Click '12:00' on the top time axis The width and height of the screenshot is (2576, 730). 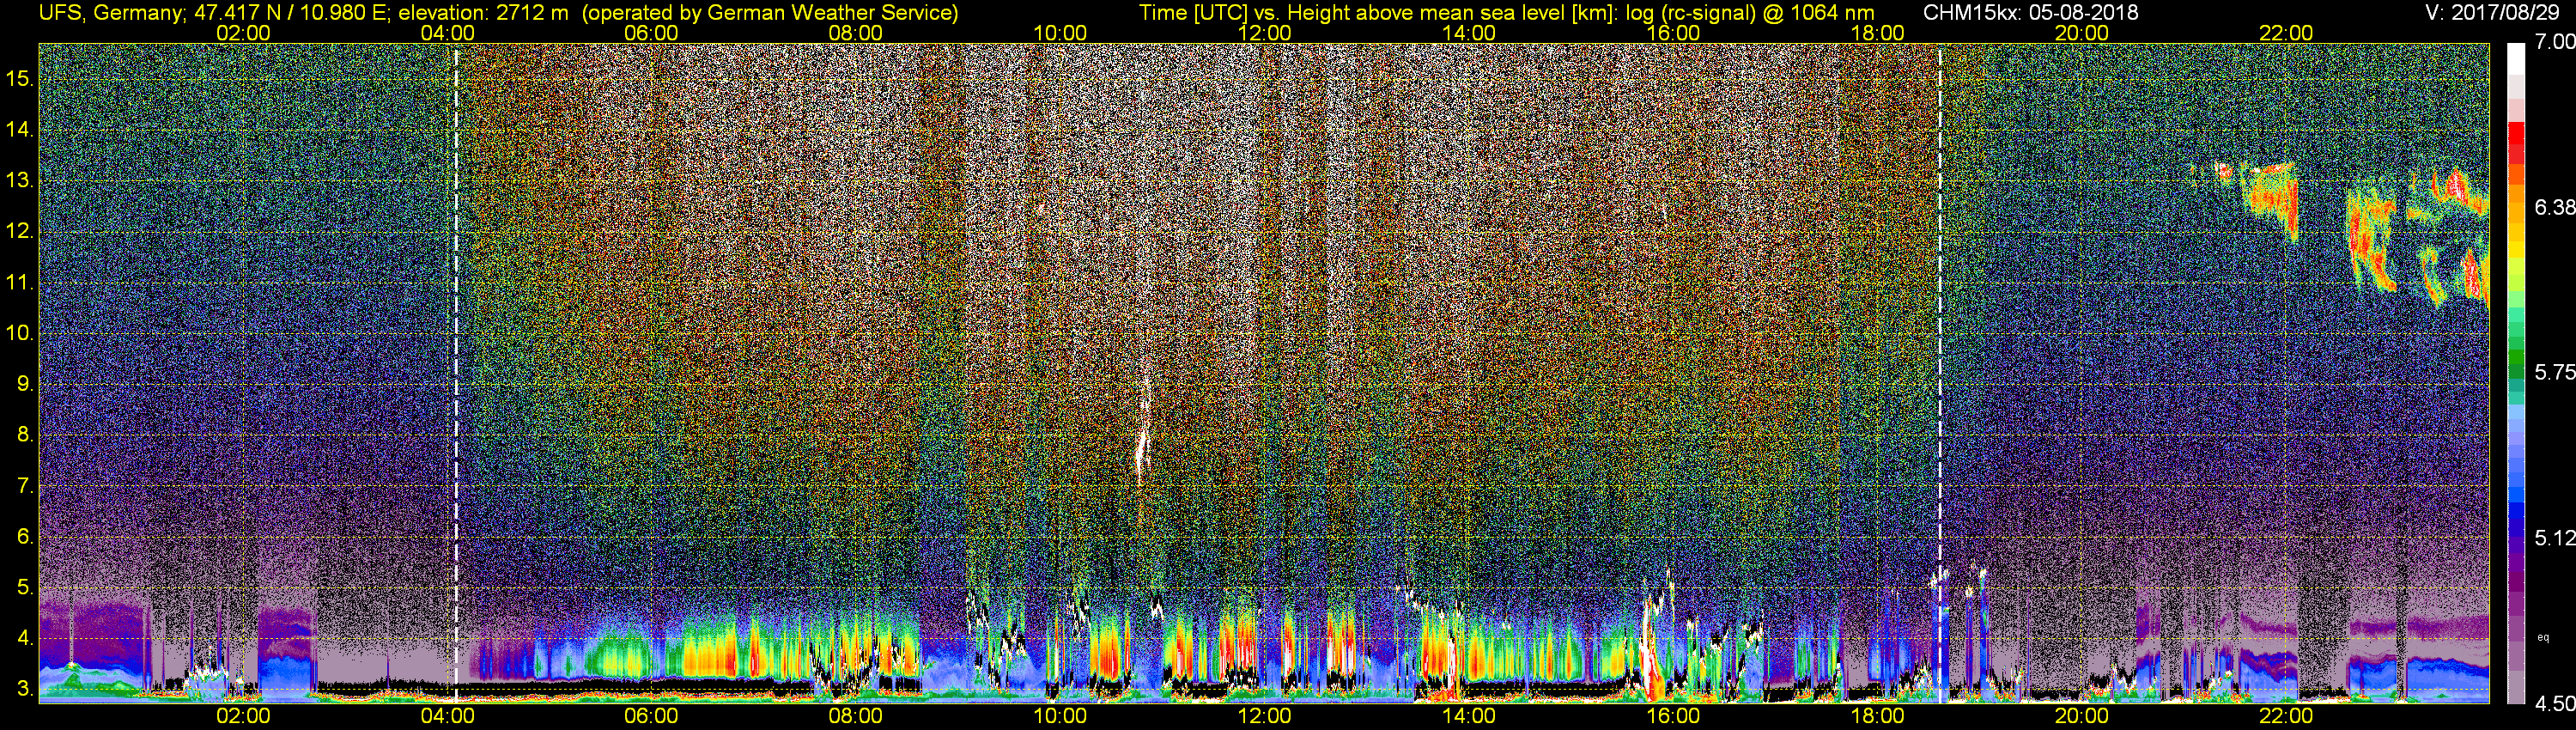tap(1264, 33)
